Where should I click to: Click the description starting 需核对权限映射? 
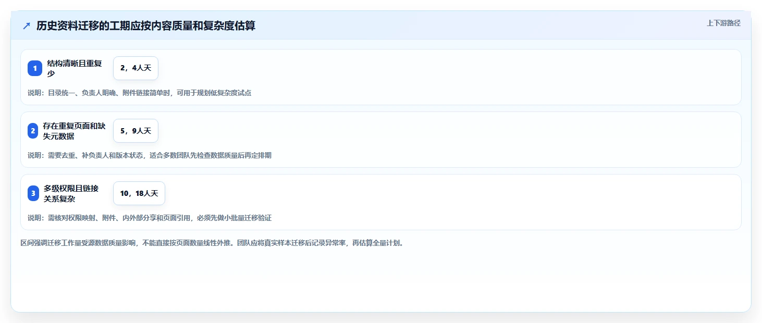point(150,218)
